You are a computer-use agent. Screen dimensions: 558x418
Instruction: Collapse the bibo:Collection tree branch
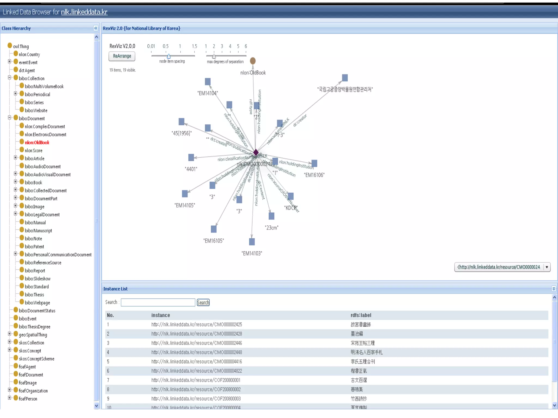pos(10,78)
